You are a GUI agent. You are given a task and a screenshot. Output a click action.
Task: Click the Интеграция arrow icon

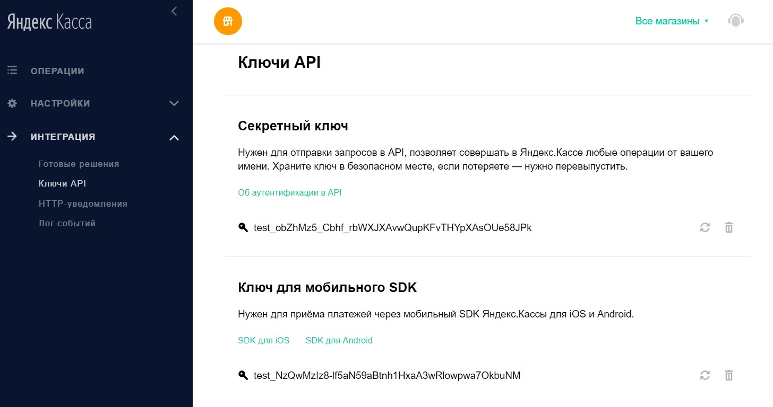pos(12,136)
